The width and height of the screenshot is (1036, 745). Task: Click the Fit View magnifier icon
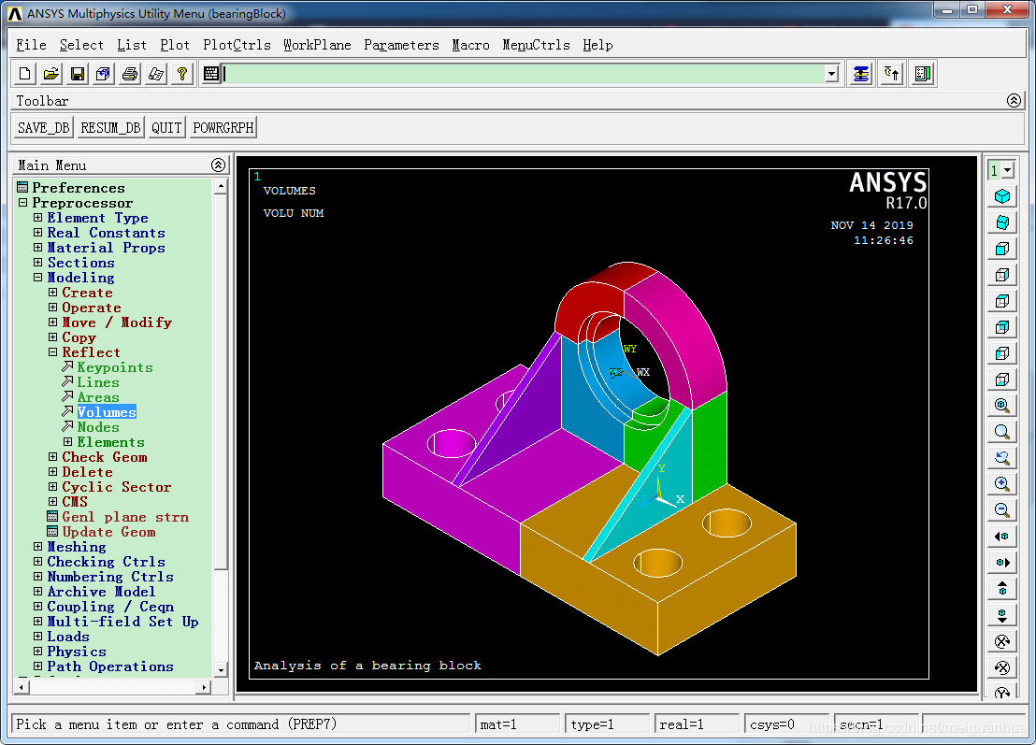click(1002, 406)
